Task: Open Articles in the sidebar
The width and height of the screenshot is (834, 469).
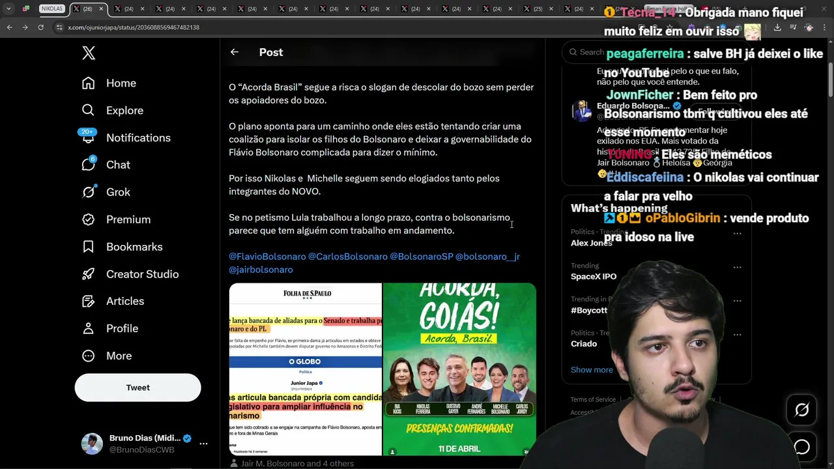Action: [113, 301]
